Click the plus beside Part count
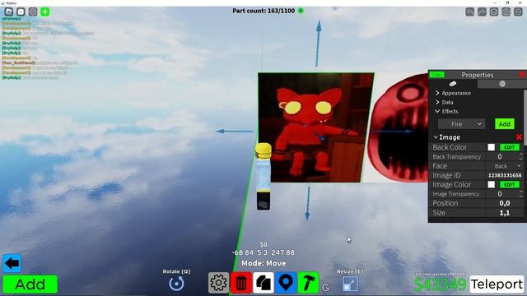The width and height of the screenshot is (527, 296). pyautogui.click(x=301, y=11)
